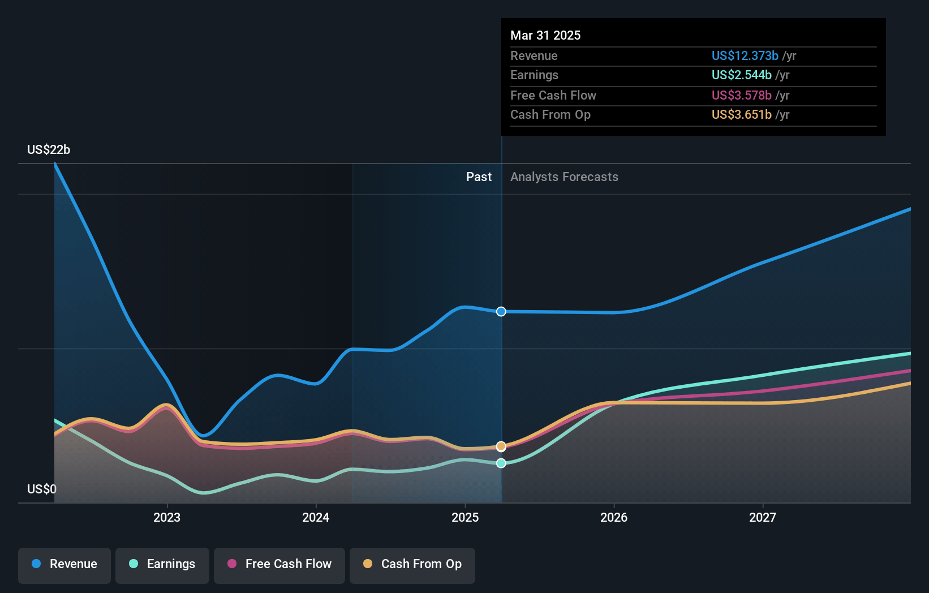Click the 2024 x-axis label
929x593 pixels.
click(316, 517)
